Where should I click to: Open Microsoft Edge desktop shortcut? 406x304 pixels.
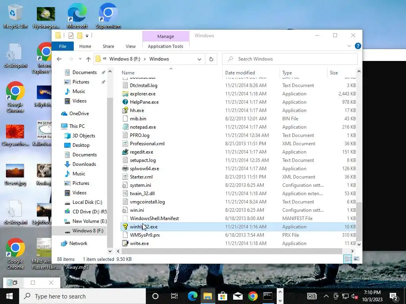pos(77,16)
